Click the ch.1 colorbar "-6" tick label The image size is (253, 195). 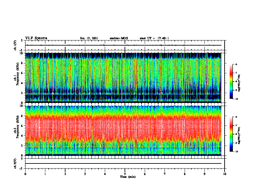[x=236, y=64]
